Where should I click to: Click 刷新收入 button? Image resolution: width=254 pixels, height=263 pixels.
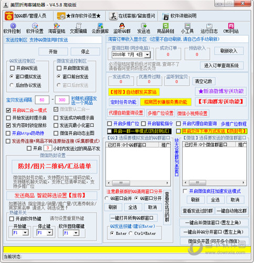click(229, 51)
